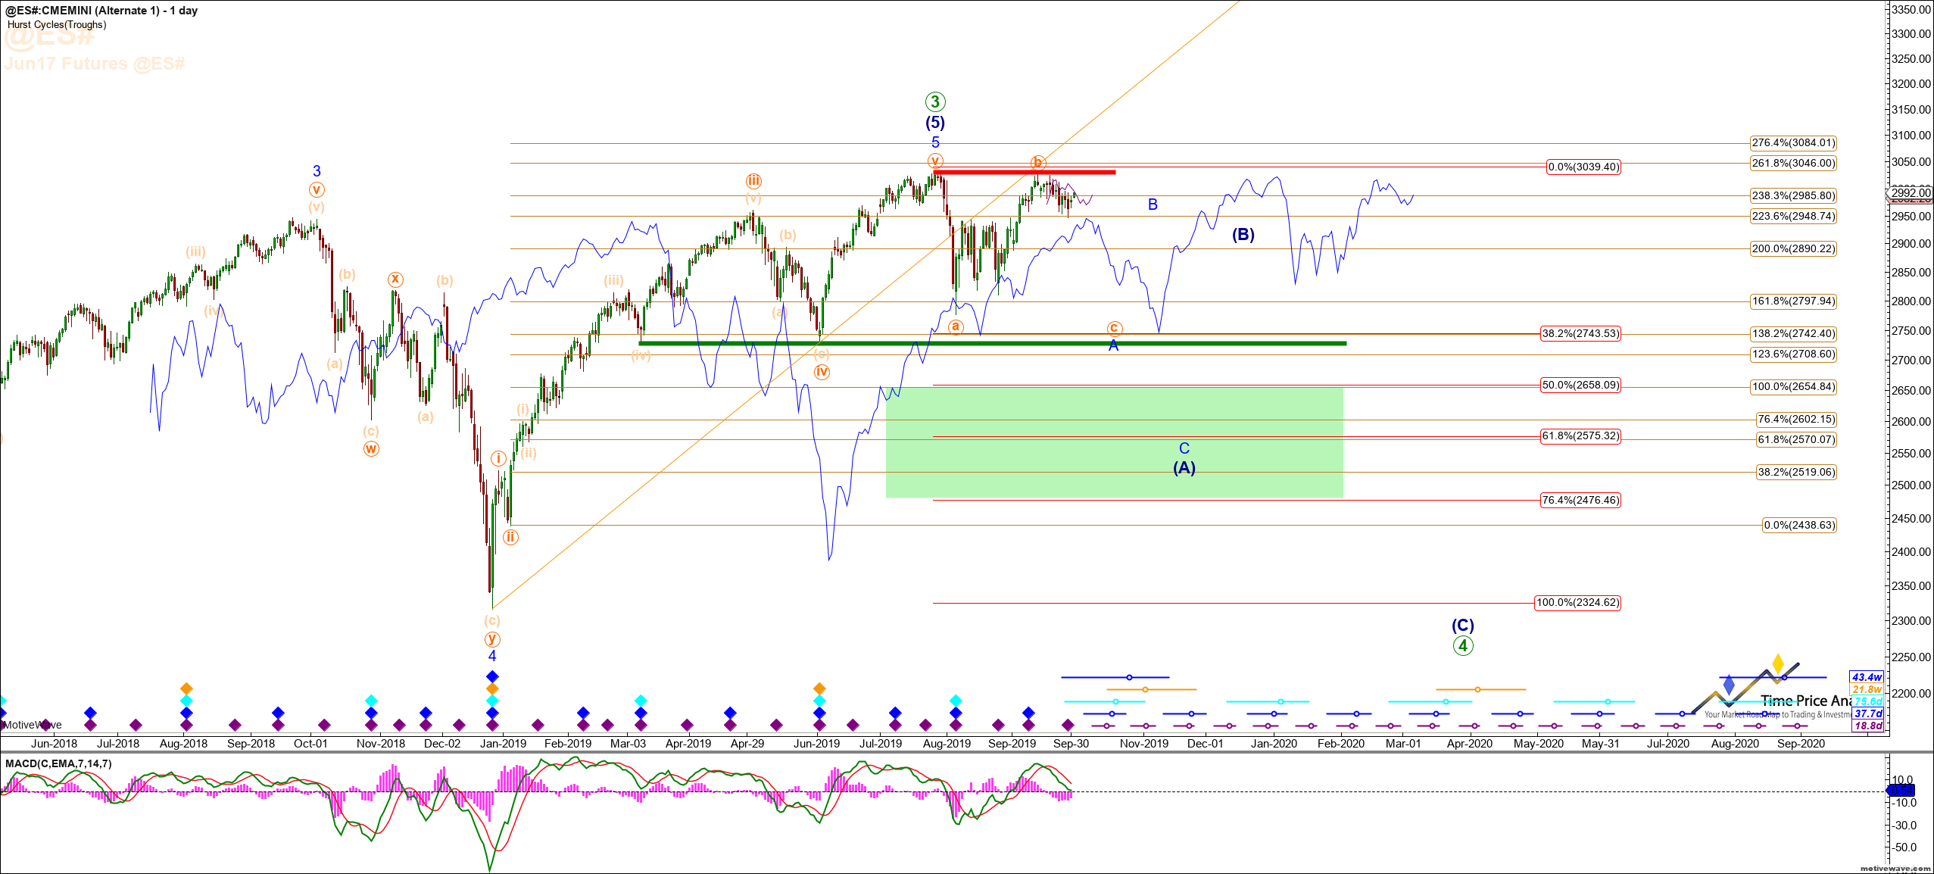Click the dark blue (C) wave label
This screenshot has height=874, width=1934.
(1463, 626)
